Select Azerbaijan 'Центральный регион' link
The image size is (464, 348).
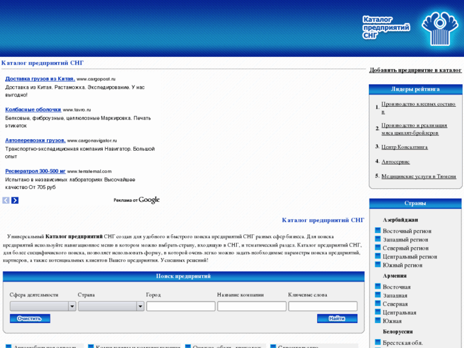(x=410, y=257)
